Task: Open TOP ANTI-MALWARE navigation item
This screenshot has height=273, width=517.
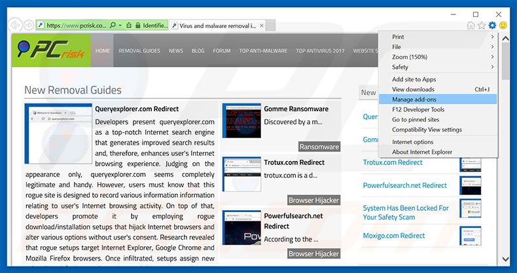Action: click(x=263, y=51)
